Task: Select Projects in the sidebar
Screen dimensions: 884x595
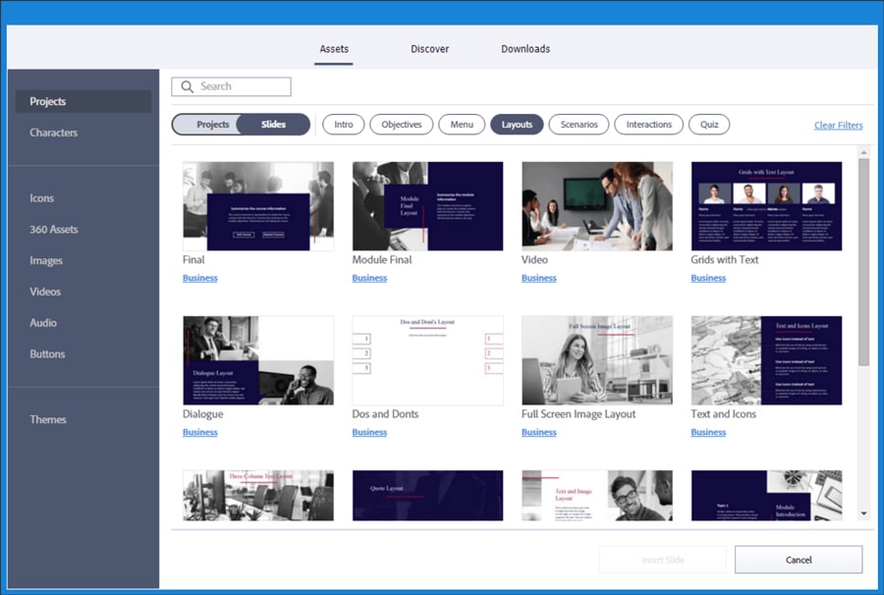Action: (x=83, y=101)
